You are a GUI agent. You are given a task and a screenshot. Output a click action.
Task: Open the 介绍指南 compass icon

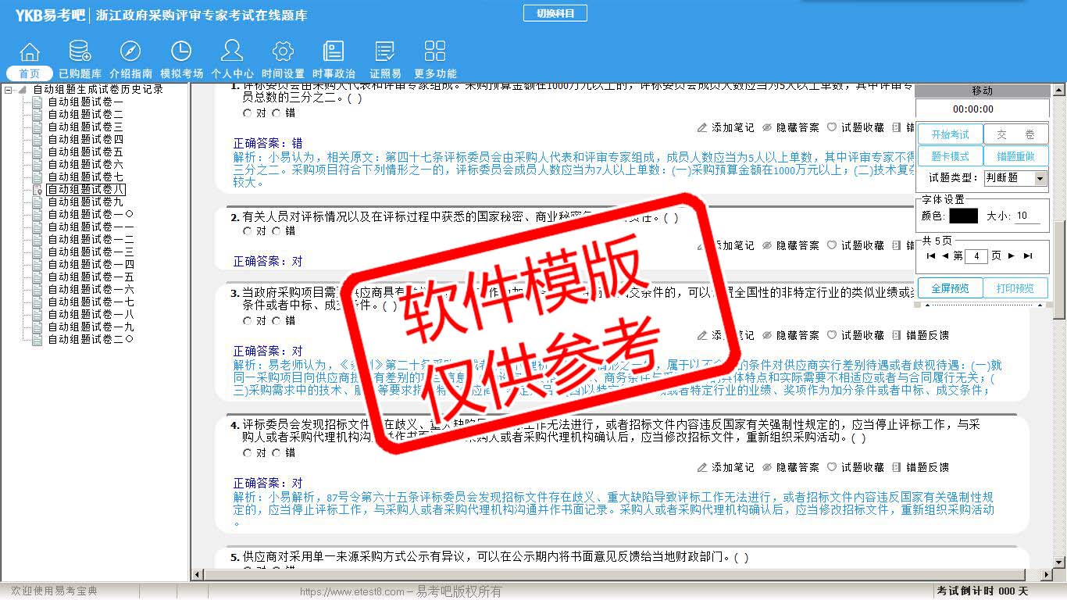[130, 52]
